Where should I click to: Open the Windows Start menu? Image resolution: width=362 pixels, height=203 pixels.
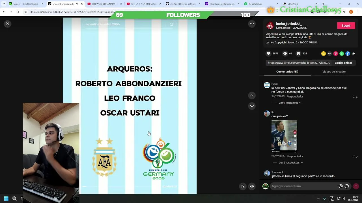point(6,198)
